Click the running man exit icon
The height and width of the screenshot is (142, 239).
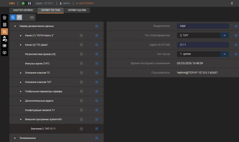(x=232, y=3)
